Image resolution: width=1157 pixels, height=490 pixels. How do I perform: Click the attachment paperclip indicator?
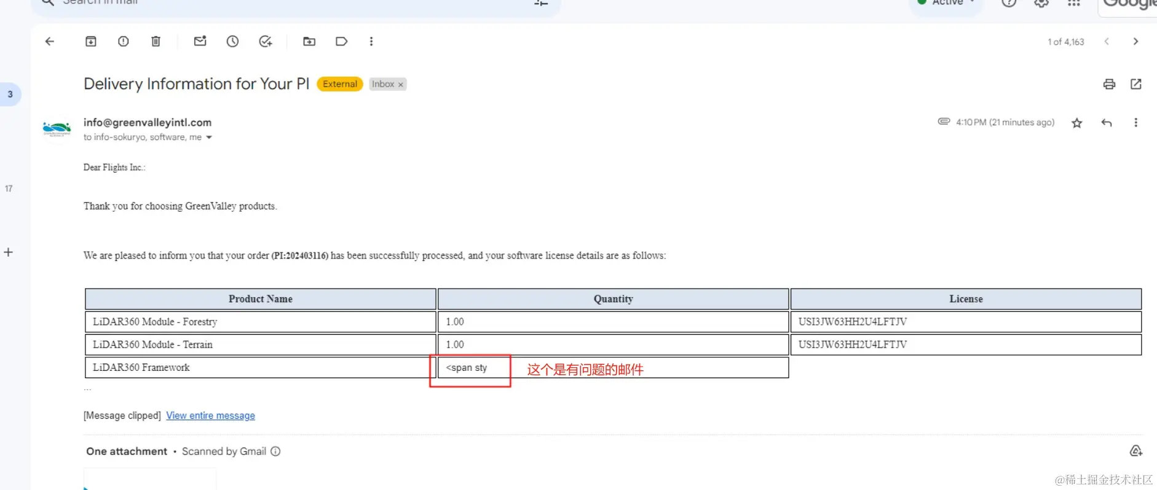944,122
